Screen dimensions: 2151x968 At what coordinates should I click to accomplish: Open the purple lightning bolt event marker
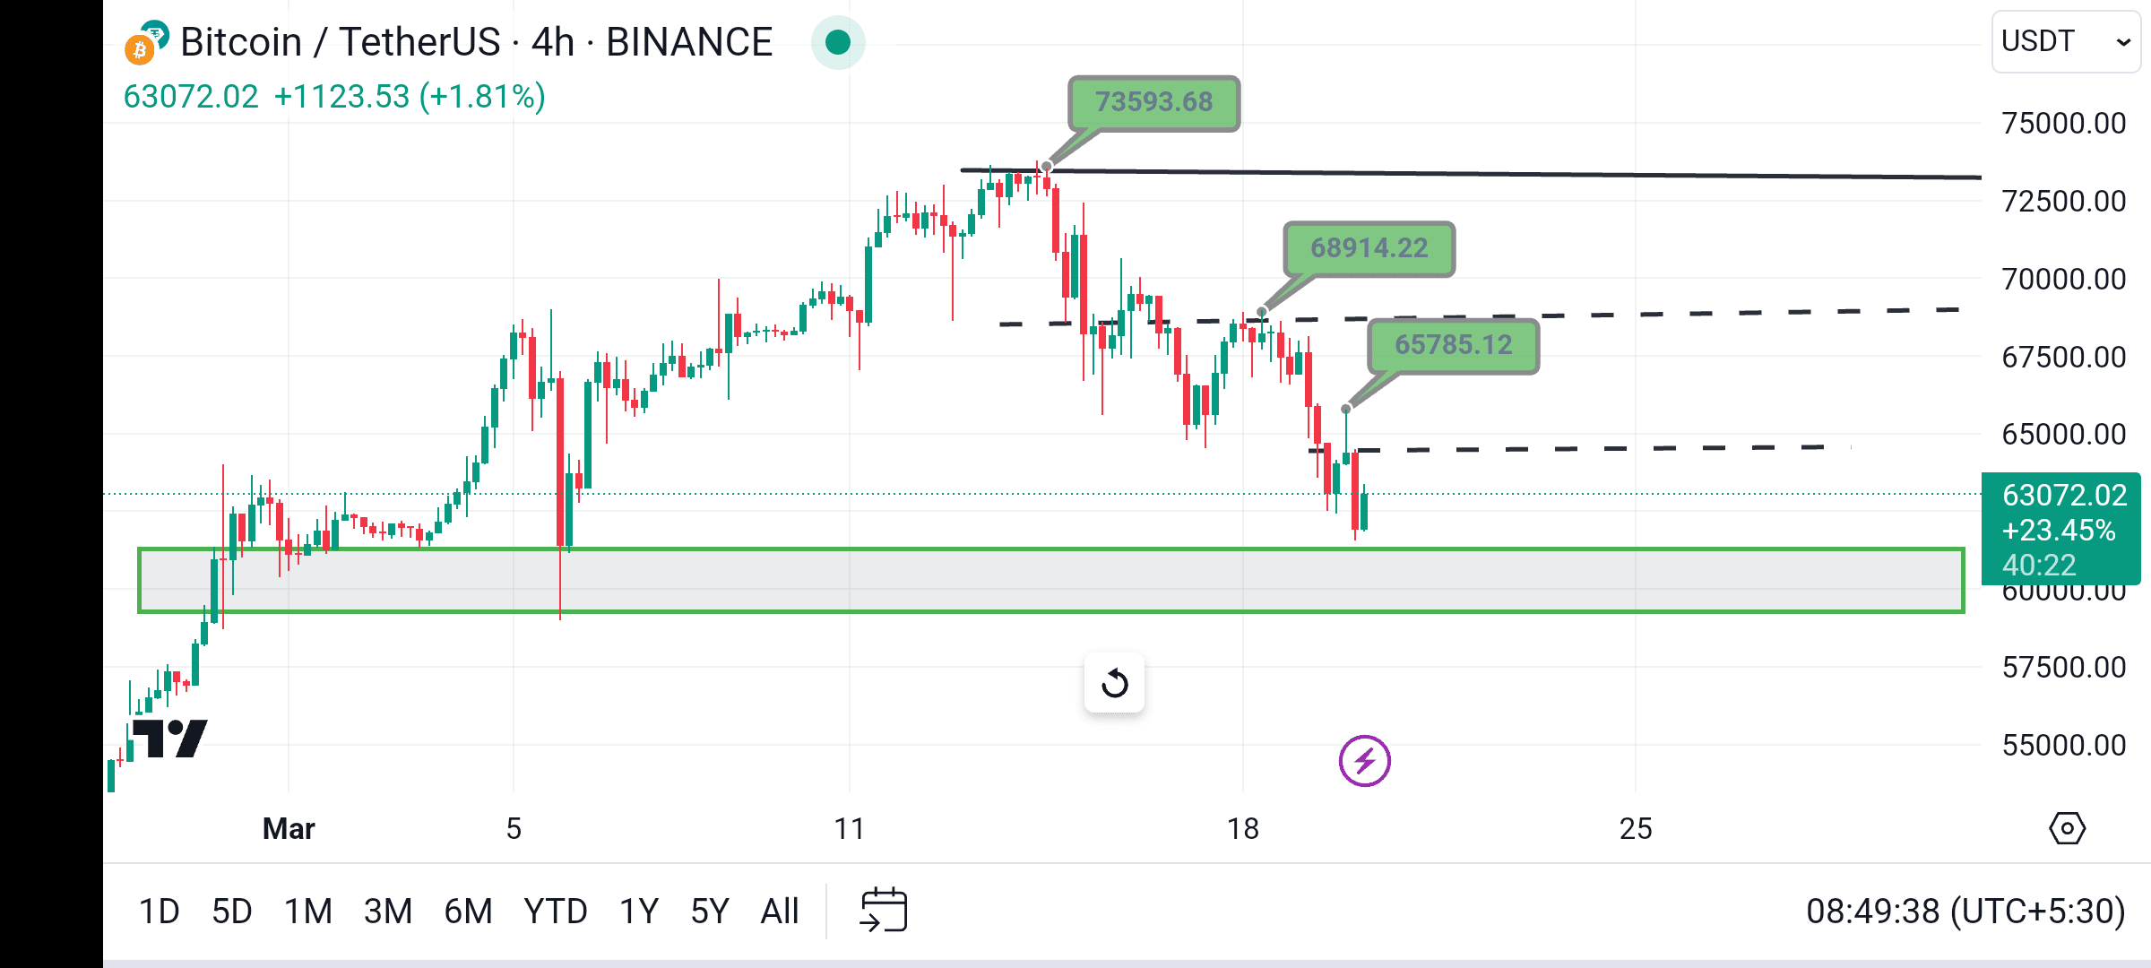tap(1364, 761)
